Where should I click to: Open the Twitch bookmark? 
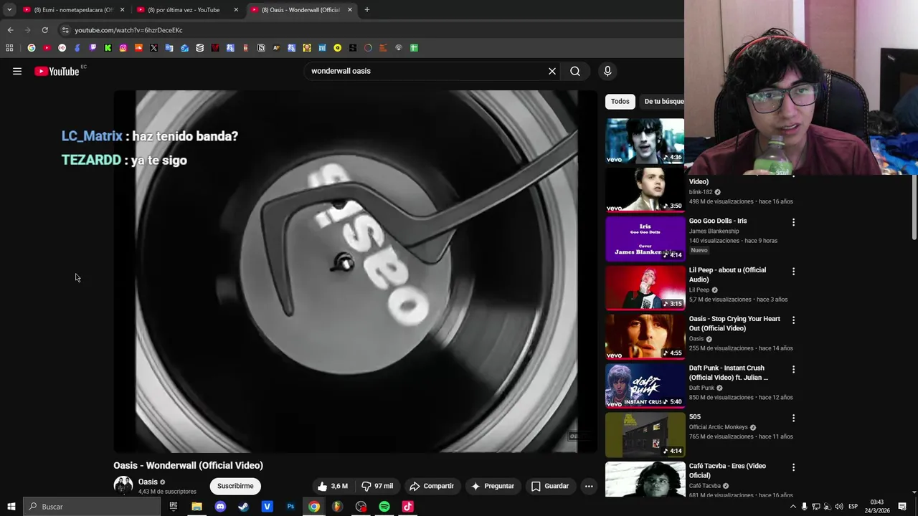pos(93,48)
